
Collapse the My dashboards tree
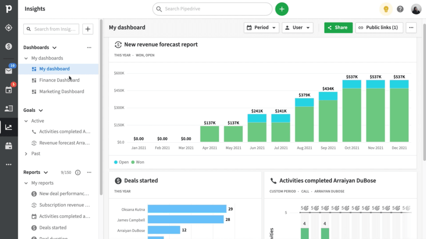tap(26, 58)
